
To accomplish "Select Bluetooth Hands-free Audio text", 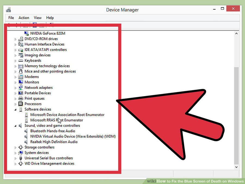I will [x=53, y=131].
